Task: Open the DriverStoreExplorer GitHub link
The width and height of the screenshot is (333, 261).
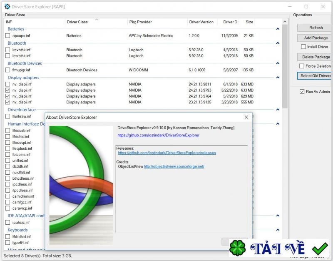Action: click(x=159, y=135)
